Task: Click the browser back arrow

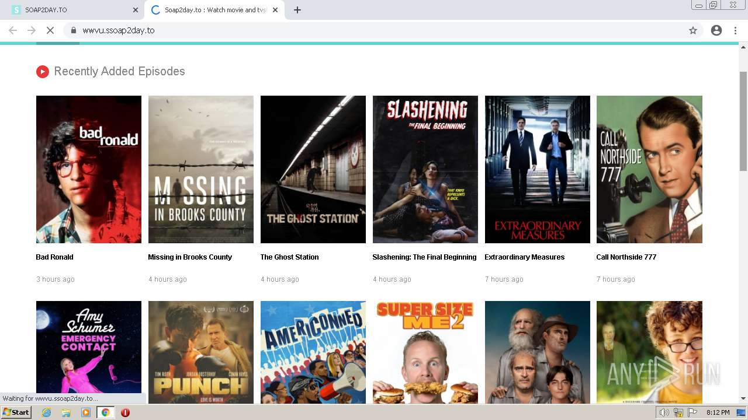Action: [13, 30]
